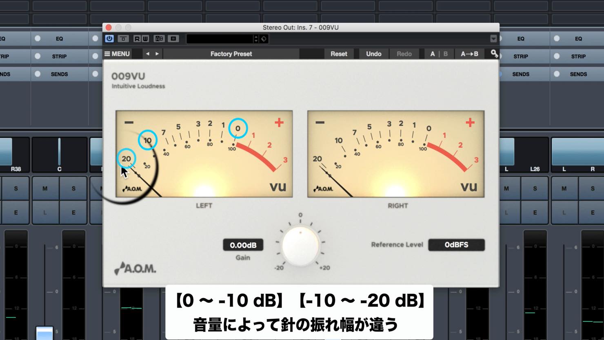604x340 pixels.
Task: Open the 009VU MENU
Action: click(117, 54)
